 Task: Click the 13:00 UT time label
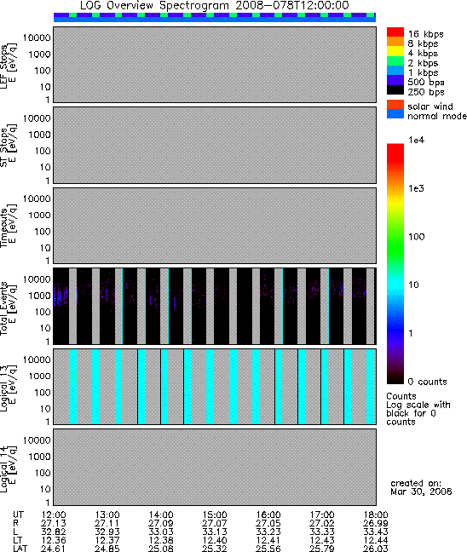(107, 515)
